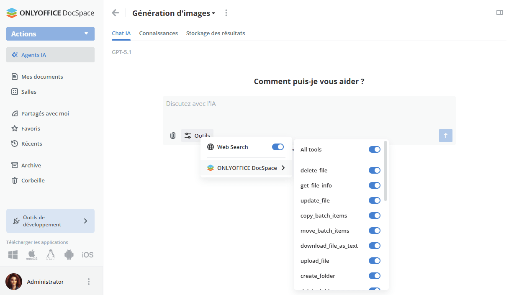The image size is (514, 295).
Task: Open the vertical dots room options menu
Action: click(x=226, y=13)
